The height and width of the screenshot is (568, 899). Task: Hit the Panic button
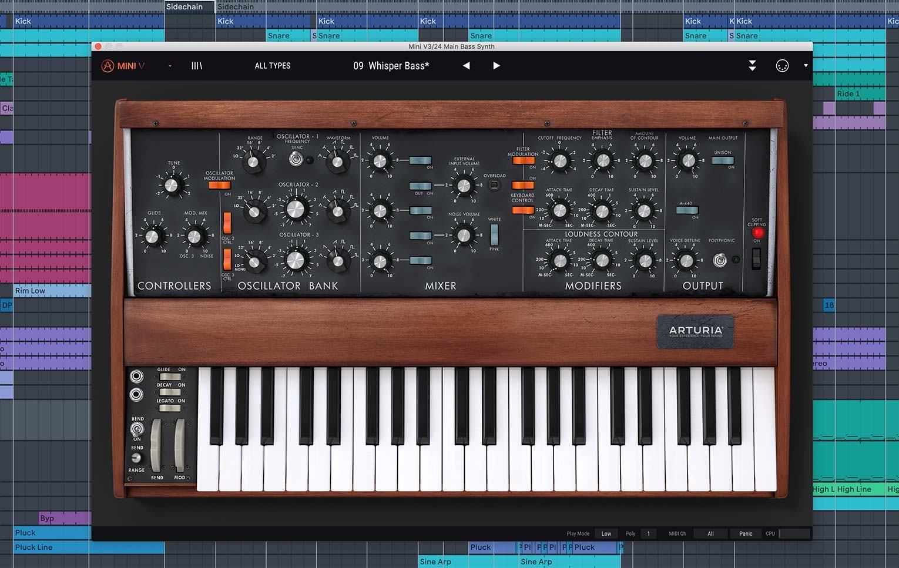pos(746,533)
